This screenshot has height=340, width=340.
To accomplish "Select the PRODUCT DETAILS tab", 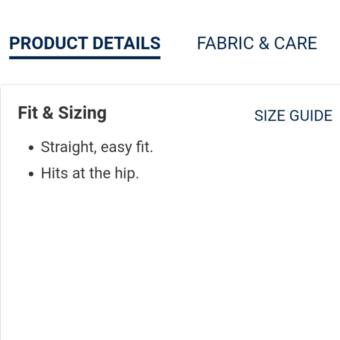I will point(85,43).
